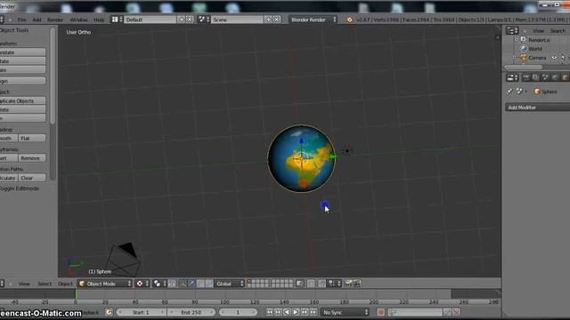
Task: Open the snap element selector
Action: tap(334, 284)
